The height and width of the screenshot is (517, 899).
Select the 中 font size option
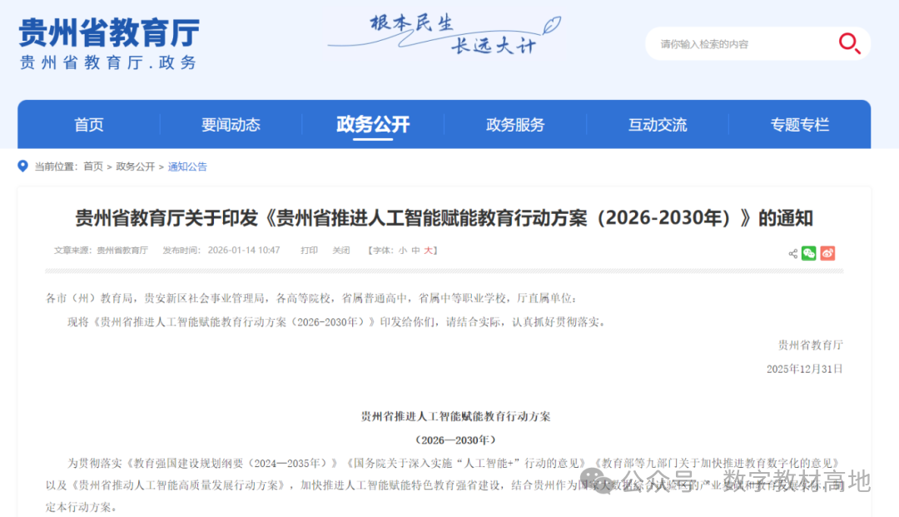click(x=415, y=250)
